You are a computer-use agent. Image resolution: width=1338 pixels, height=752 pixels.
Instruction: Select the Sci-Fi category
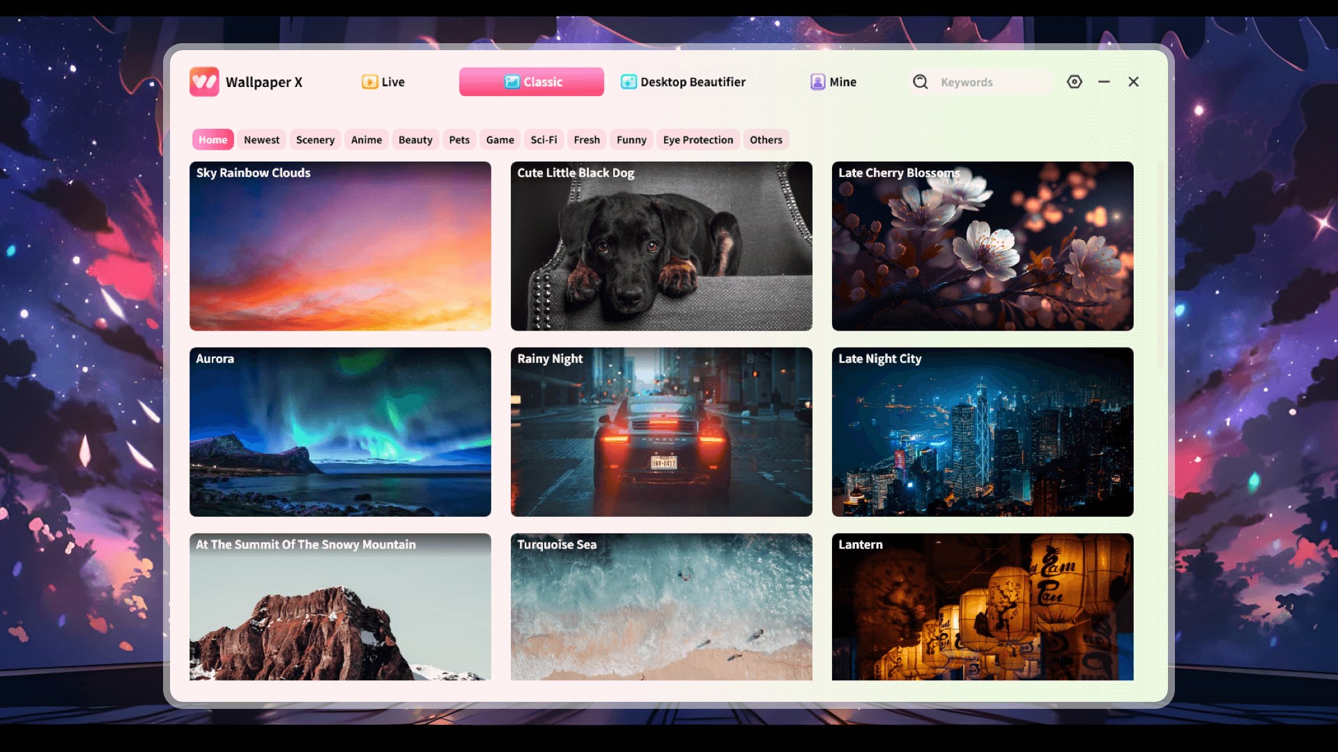(544, 139)
